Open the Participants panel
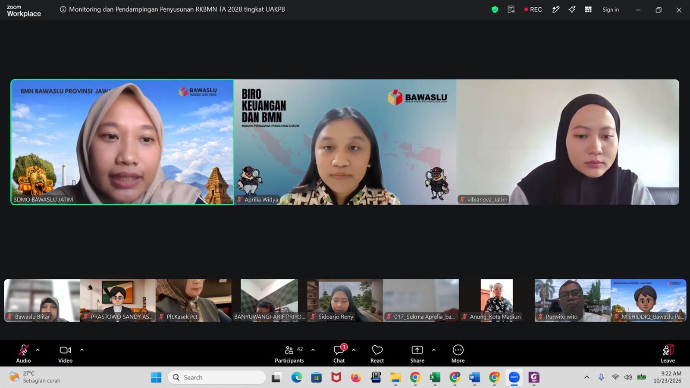 pos(289,354)
